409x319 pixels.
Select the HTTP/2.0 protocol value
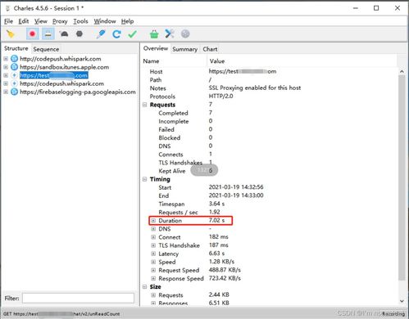coord(220,96)
